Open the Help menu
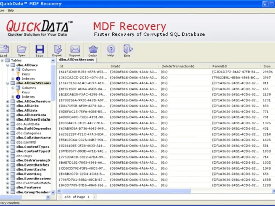The image size is (275, 206). 11,11
